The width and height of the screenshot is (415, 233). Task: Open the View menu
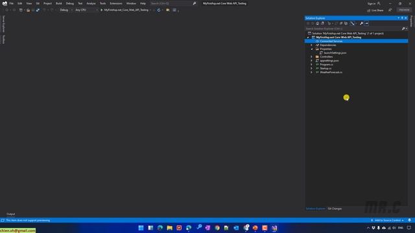tap(29, 3)
